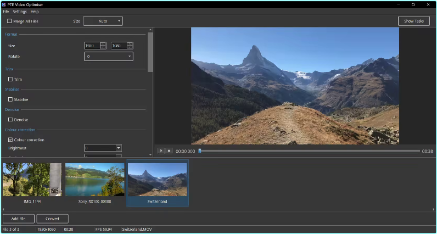Open the Settings menu

[20, 12]
